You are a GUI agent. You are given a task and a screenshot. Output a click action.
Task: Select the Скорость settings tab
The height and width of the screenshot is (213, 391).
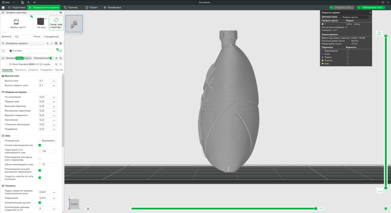pos(33,70)
